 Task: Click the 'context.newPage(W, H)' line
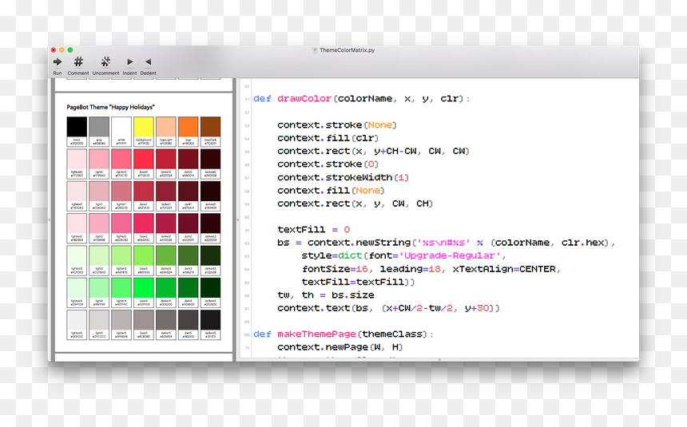coord(340,347)
